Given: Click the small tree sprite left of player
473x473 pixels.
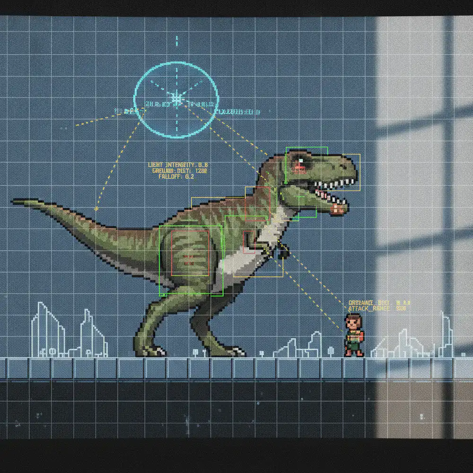Looking at the screenshot, I should 331,352.
